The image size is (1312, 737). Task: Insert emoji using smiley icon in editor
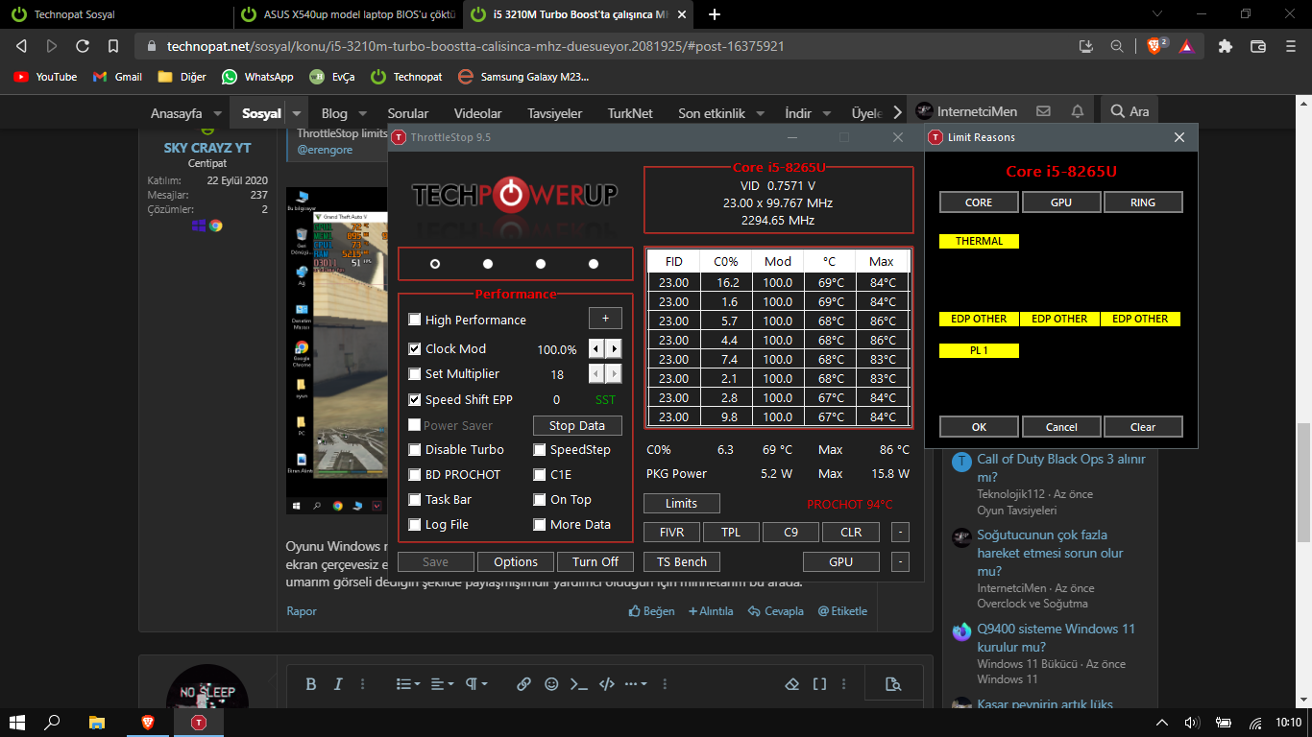(551, 684)
